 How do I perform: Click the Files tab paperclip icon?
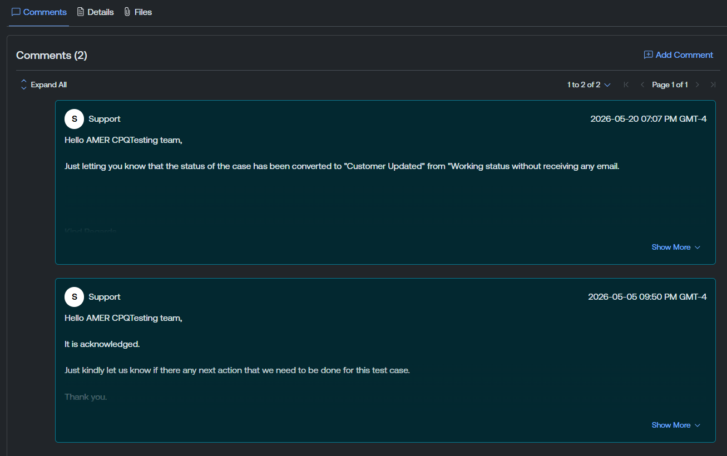127,12
